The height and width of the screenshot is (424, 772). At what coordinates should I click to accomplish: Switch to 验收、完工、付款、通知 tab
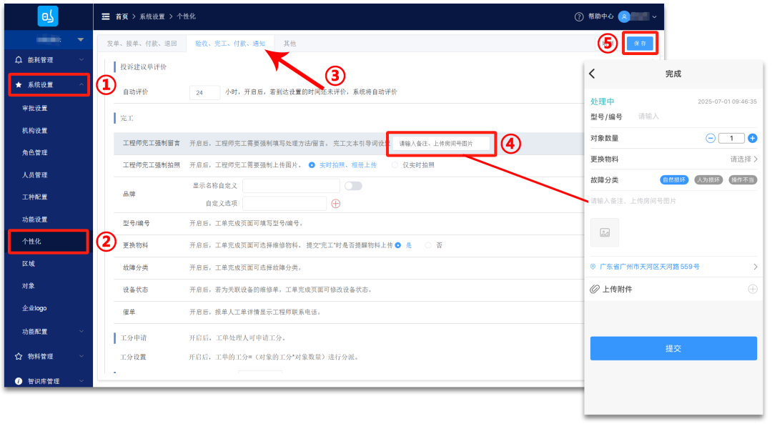tap(230, 44)
